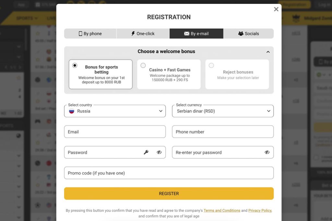Image resolution: width=332 pixels, height=221 pixels.
Task: Click the key icon in Password field
Action: (x=146, y=152)
